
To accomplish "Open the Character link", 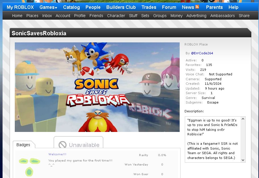I will [116, 16].
